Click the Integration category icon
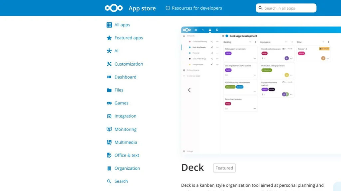Viewport: 341px width, 191px height. pyautogui.click(x=109, y=116)
